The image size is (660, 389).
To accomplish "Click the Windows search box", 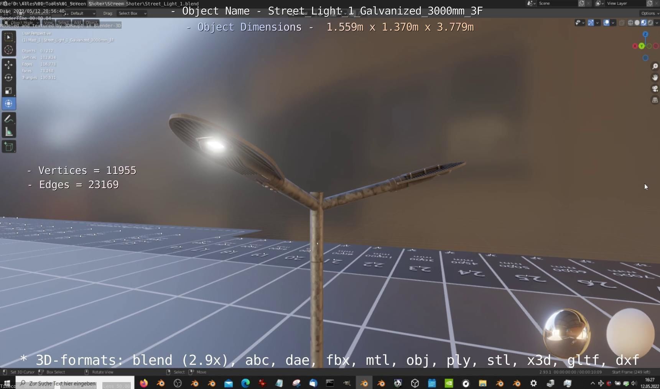I will point(75,383).
